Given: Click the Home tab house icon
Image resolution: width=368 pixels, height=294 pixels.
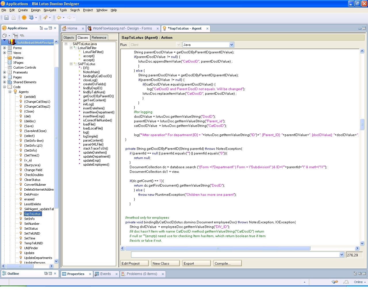Looking at the screenshot, I should point(64,28).
